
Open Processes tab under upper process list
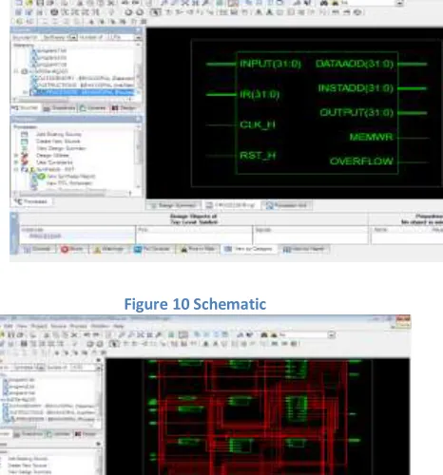[31, 201]
